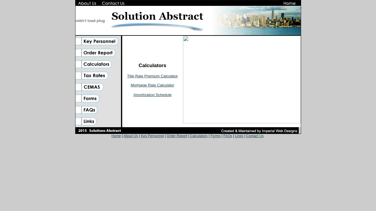This screenshot has width=376, height=211.
Task: Click the plugin failed-to-load placeholder
Action: coord(90,21)
